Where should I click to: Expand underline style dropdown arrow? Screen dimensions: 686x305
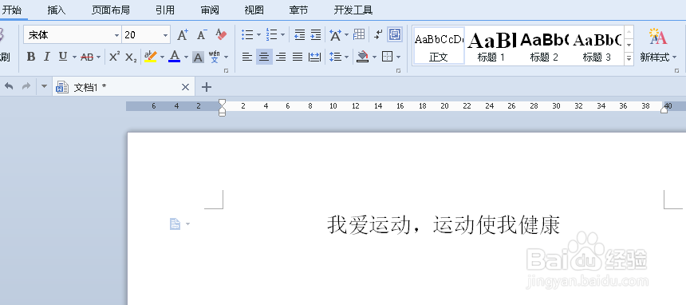(x=74, y=57)
